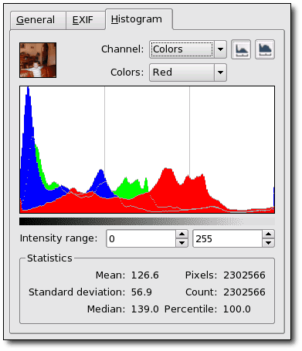Increase the maximum intensity value 255

269,235
